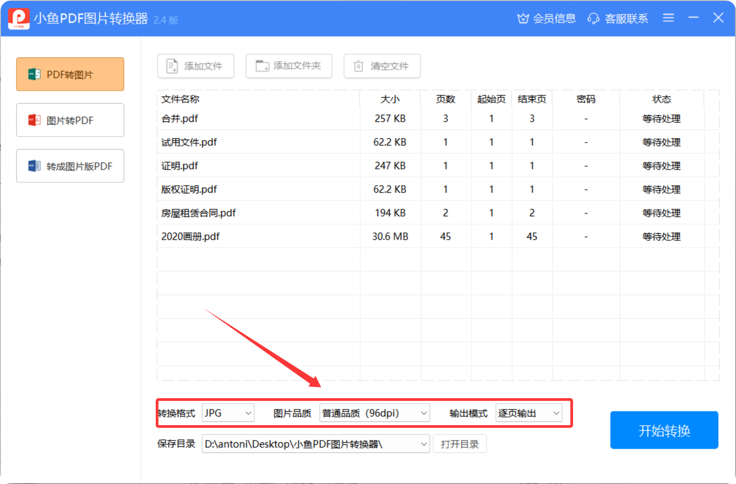
Task: Click the 状态 status cell of 证明.pdf
Action: tap(661, 165)
